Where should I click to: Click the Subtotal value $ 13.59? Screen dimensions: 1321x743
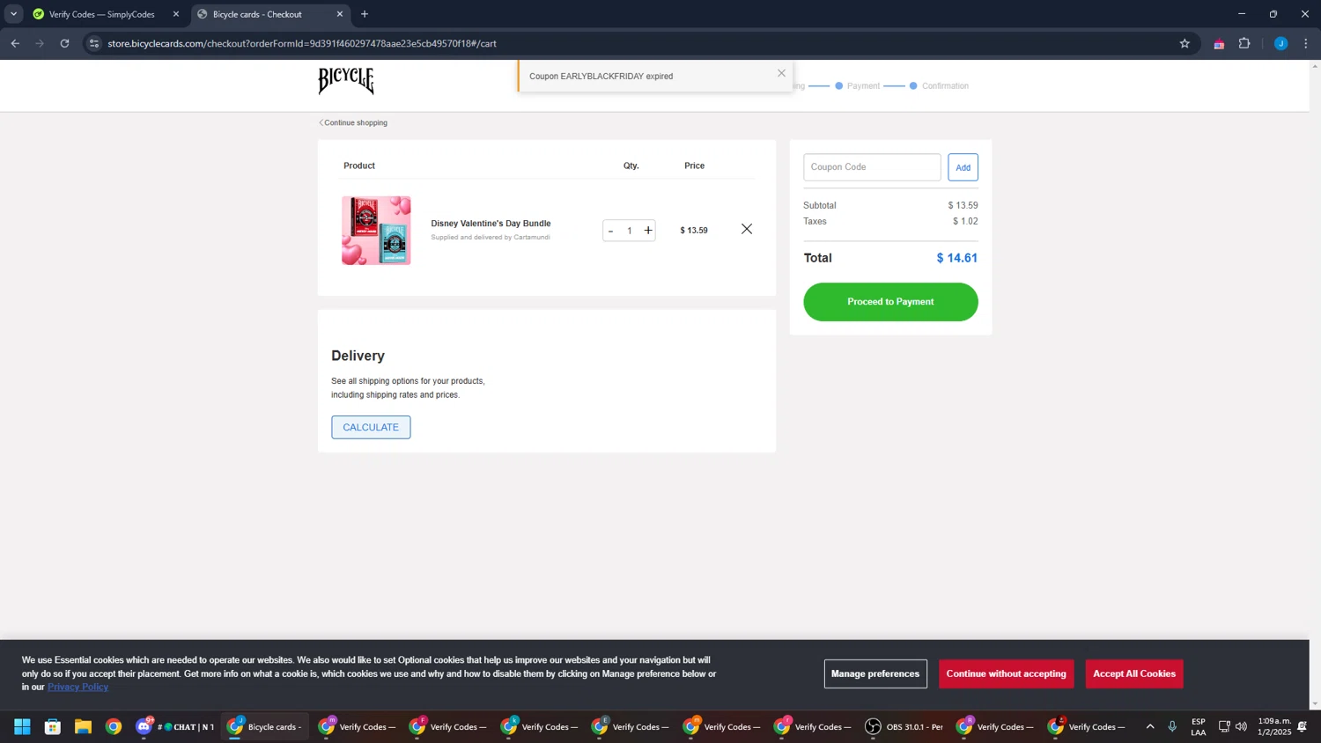pyautogui.click(x=963, y=205)
